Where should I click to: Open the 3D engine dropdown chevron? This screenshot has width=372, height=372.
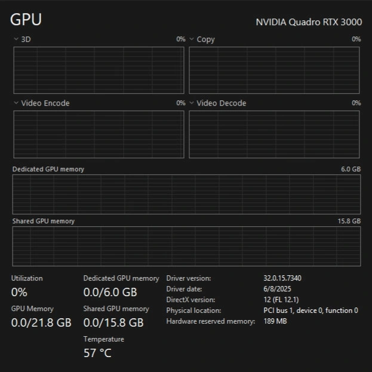[16, 39]
